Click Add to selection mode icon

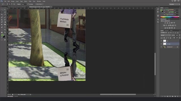click(x=10, y=4)
